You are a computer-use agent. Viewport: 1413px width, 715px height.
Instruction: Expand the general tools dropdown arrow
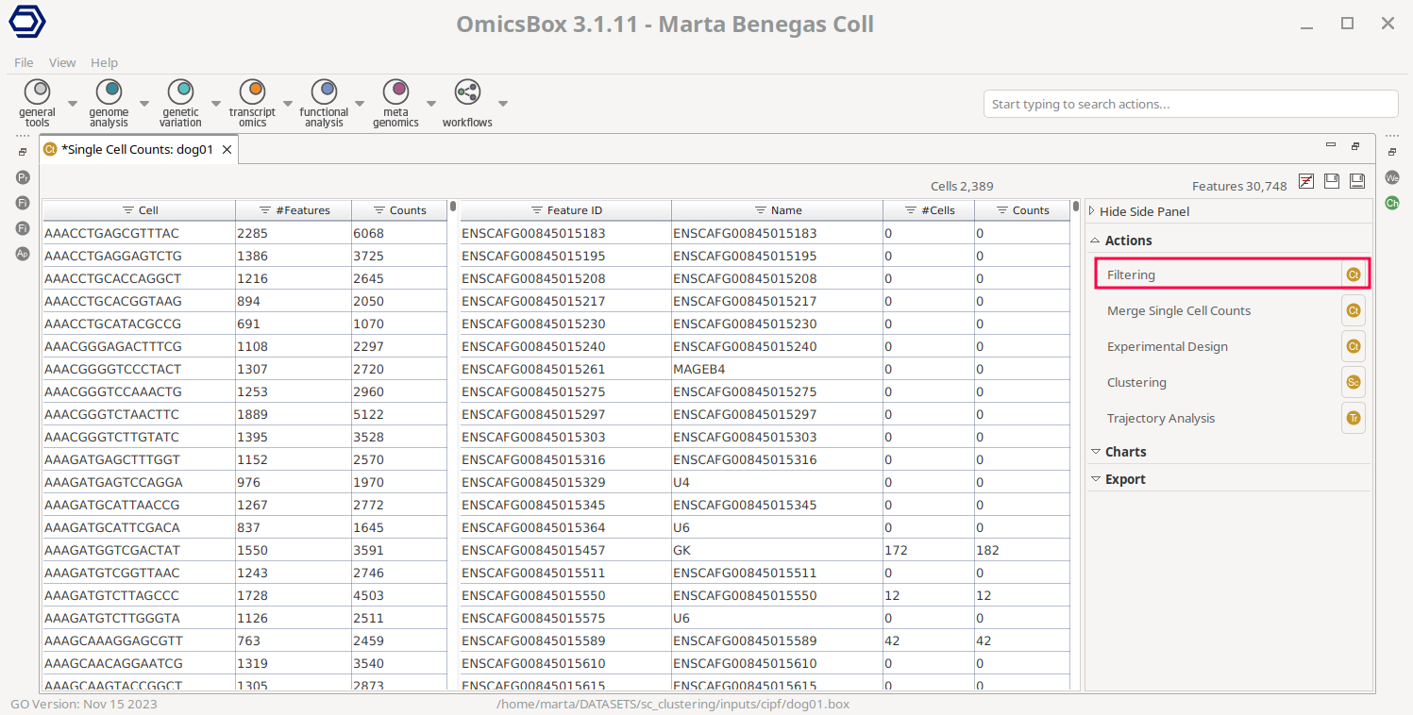click(x=73, y=104)
